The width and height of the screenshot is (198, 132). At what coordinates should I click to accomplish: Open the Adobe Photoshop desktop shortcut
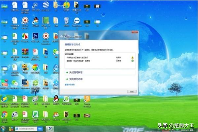36,36
